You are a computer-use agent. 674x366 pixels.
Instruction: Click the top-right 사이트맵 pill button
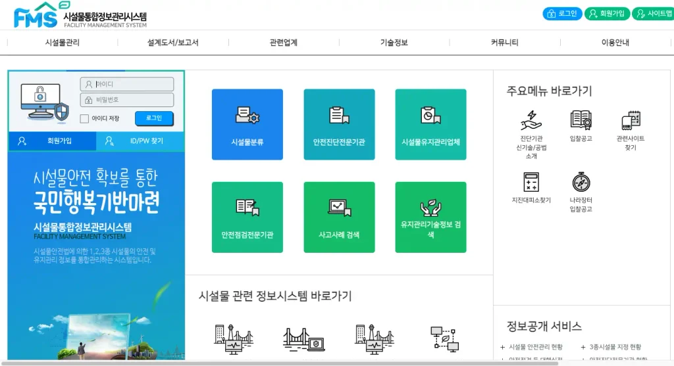pos(653,14)
